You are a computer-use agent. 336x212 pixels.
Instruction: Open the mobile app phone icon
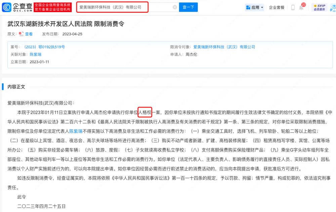(293, 7)
